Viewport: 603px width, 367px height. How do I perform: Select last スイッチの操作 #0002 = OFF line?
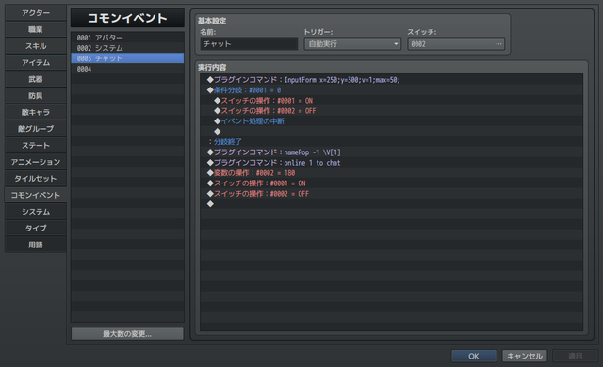point(392,194)
